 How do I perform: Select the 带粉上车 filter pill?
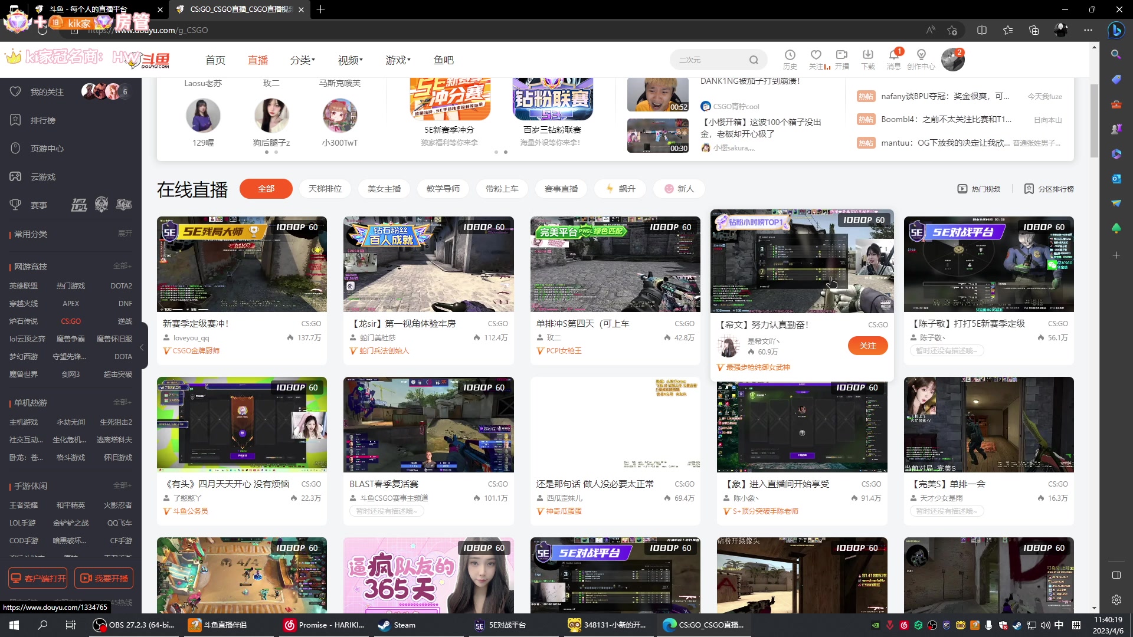pyautogui.click(x=502, y=189)
